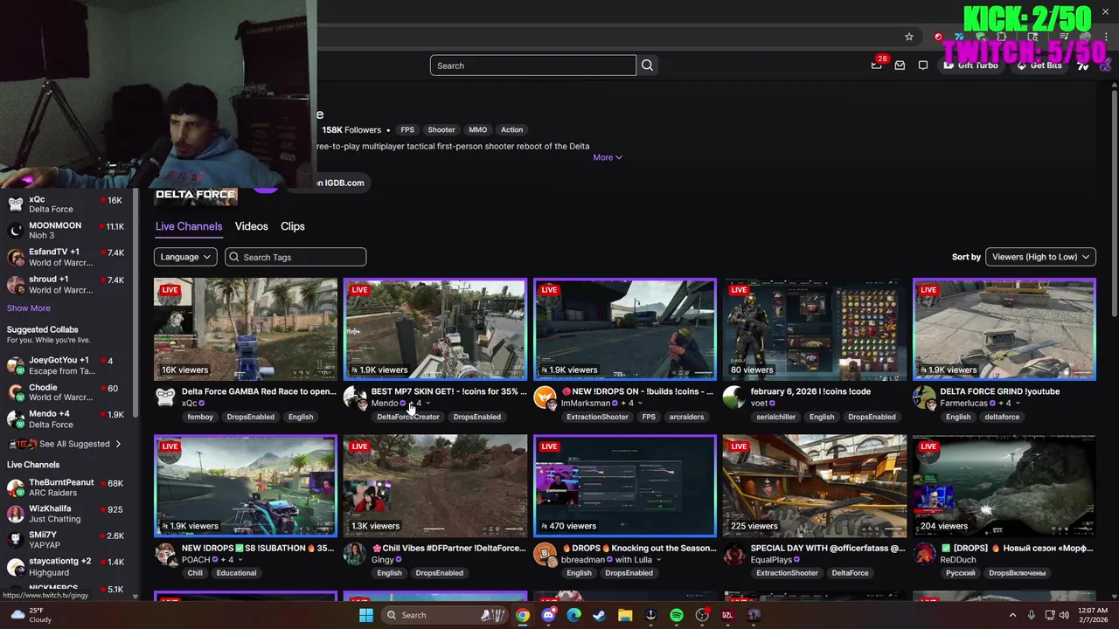
Task: Switch to the Clips tab
Action: pos(293,226)
